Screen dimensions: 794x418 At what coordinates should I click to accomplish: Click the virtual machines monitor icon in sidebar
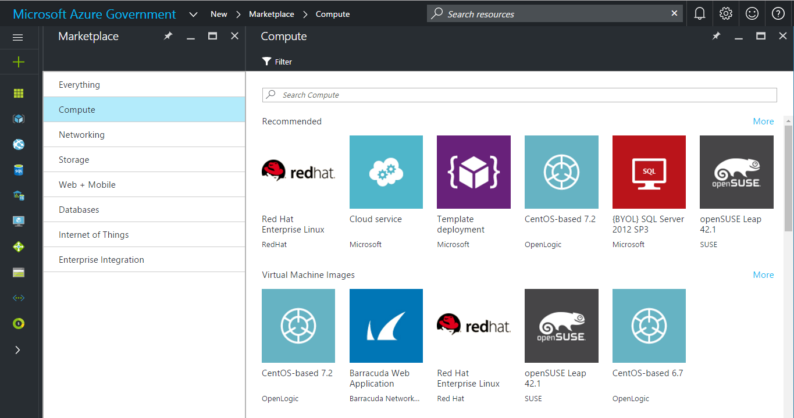click(x=18, y=221)
